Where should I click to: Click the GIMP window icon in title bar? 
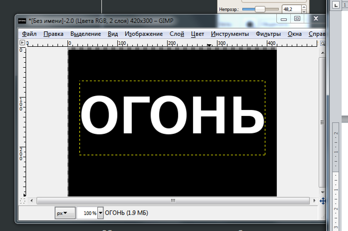point(22,21)
